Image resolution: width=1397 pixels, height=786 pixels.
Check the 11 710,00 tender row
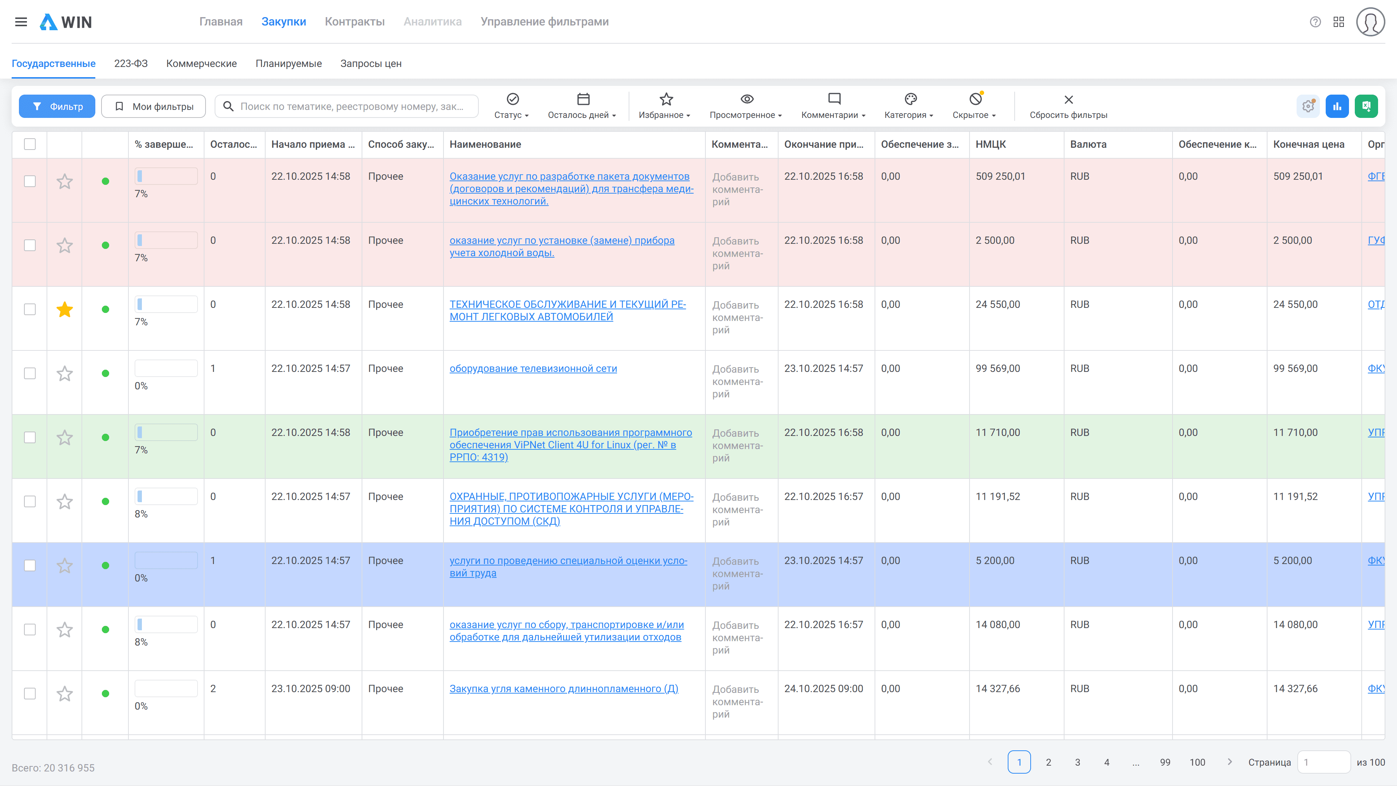click(30, 437)
